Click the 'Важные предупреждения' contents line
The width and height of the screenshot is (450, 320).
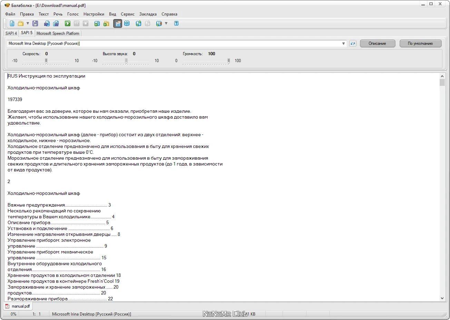coord(59,205)
